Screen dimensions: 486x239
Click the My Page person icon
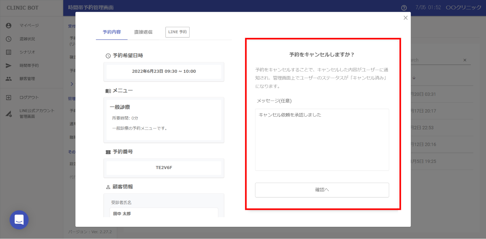click(9, 26)
